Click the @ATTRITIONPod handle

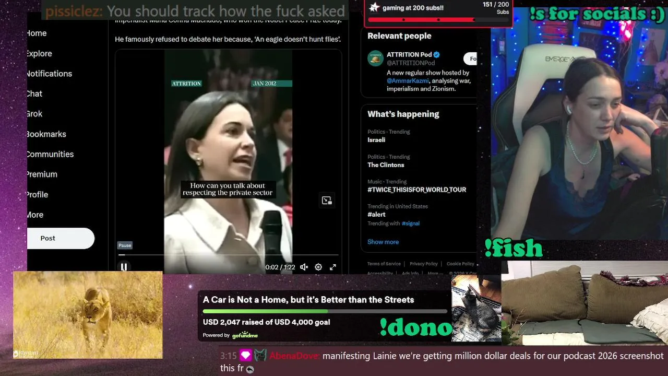coord(411,63)
